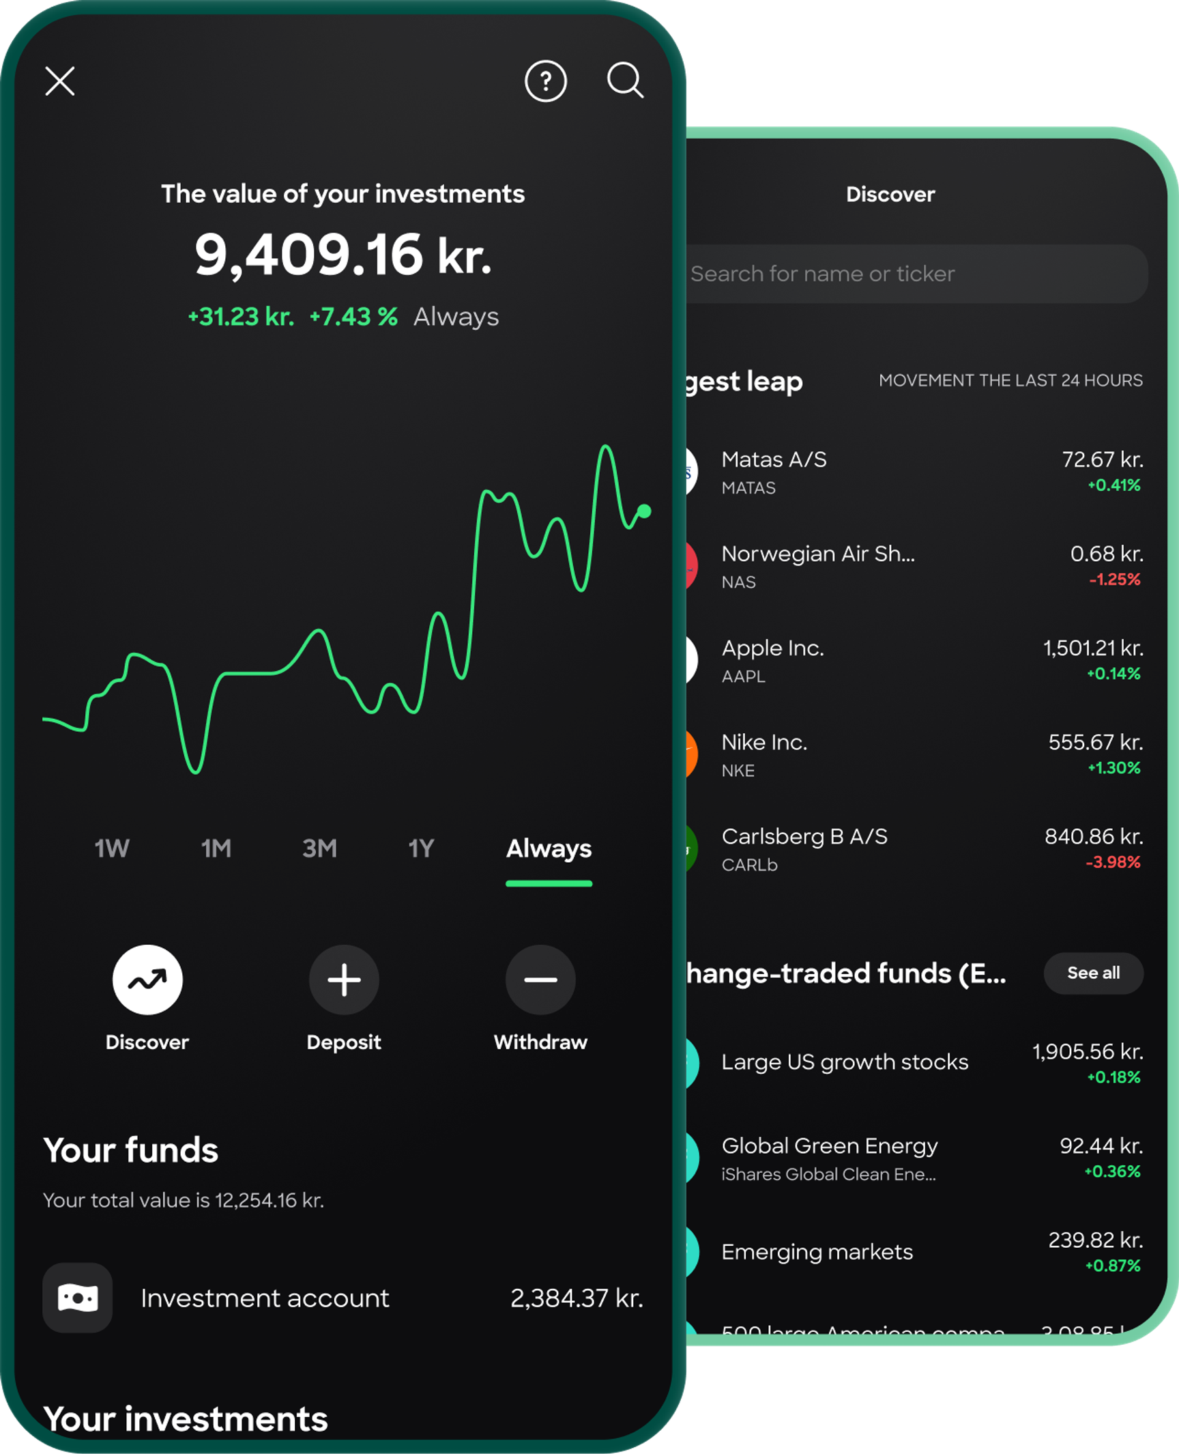Open the Emerging markets fund

click(x=915, y=1252)
